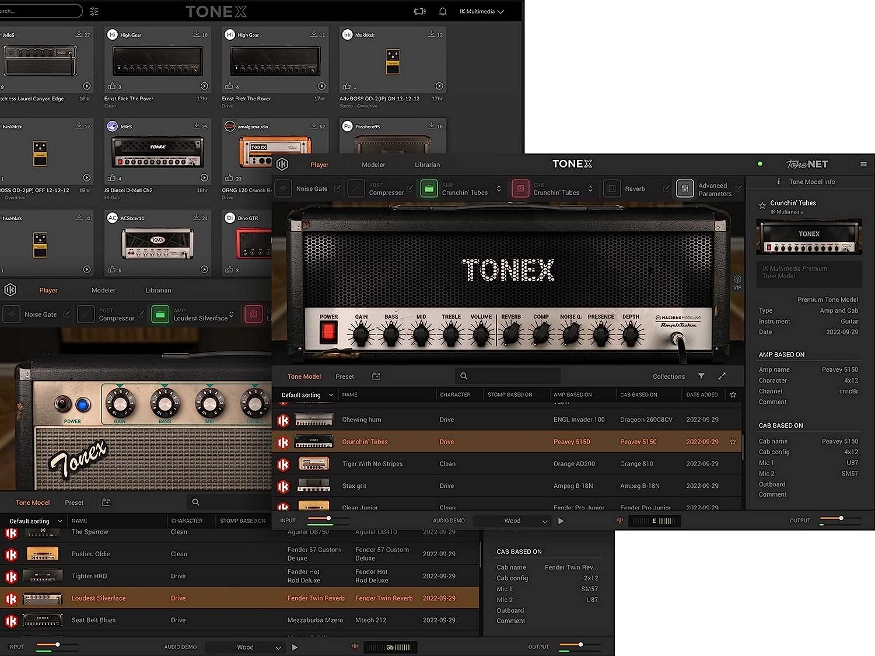Adjust INPUT slider in Crunchin' Tubes window

coord(328,518)
